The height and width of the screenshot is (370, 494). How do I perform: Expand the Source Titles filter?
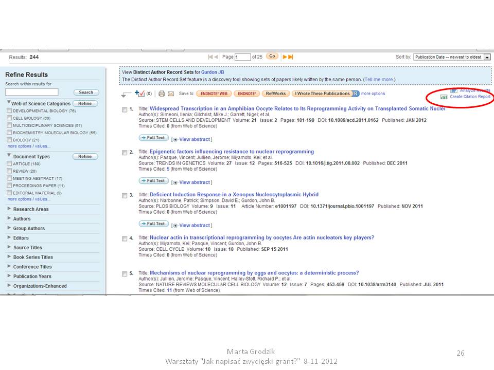pyautogui.click(x=9, y=247)
